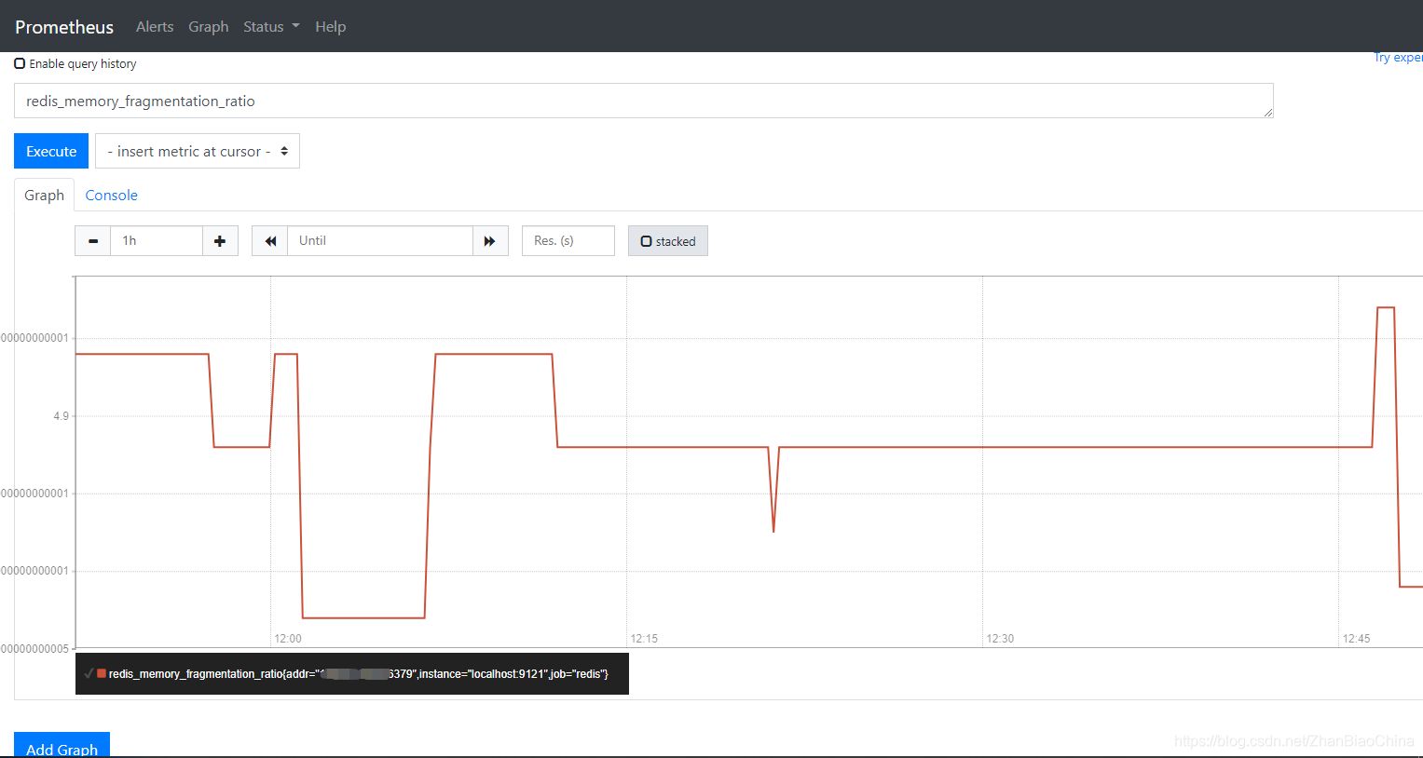Click the Try experimental link
The height and width of the screenshot is (758, 1423).
(x=1398, y=58)
